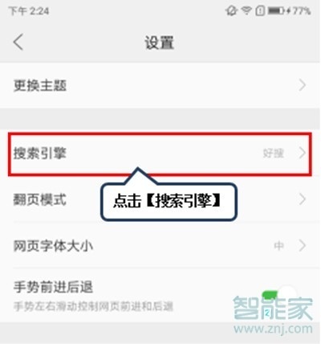Expand 翻页模式 chevron arrow
The height and width of the screenshot is (344, 321).
point(303,199)
